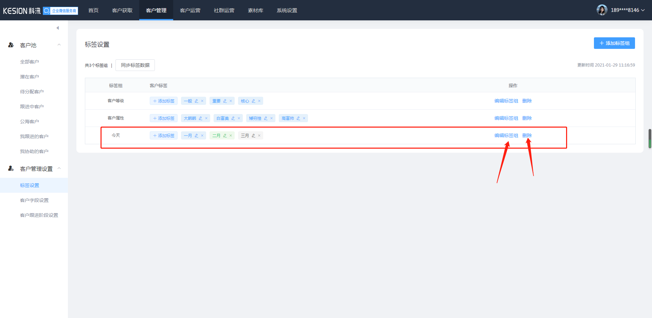Remove the 重要 tag with its x icon
Image resolution: width=652 pixels, height=318 pixels.
tap(231, 101)
